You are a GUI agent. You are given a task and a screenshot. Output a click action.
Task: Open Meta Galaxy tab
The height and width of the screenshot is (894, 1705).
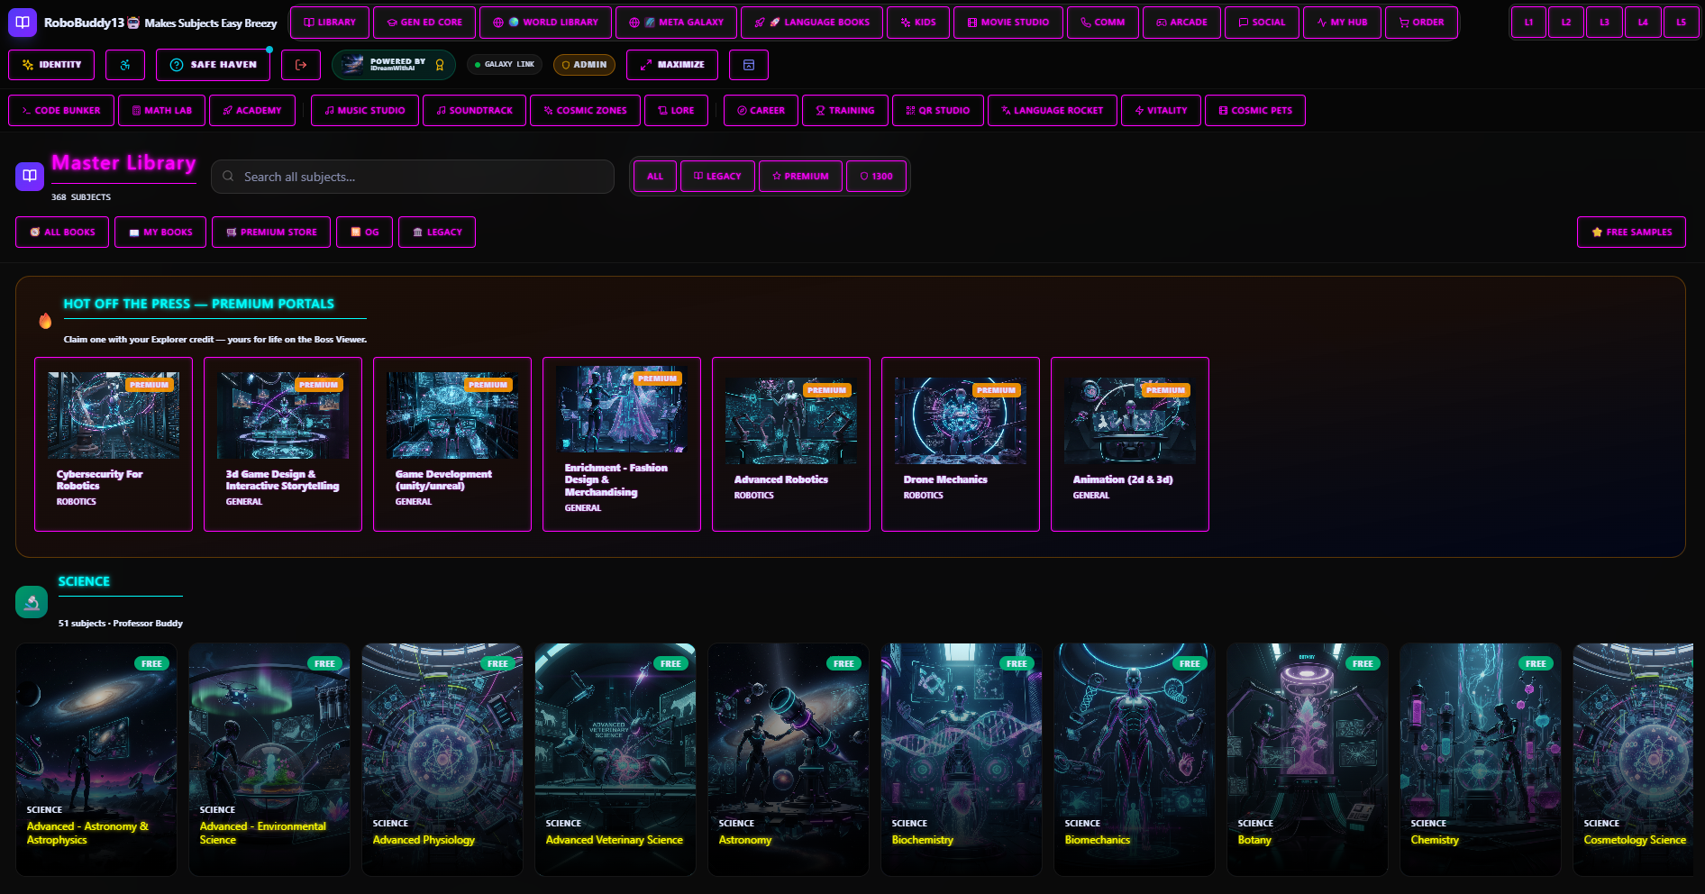(676, 23)
